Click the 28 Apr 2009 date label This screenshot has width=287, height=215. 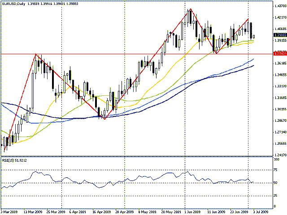[125, 212]
